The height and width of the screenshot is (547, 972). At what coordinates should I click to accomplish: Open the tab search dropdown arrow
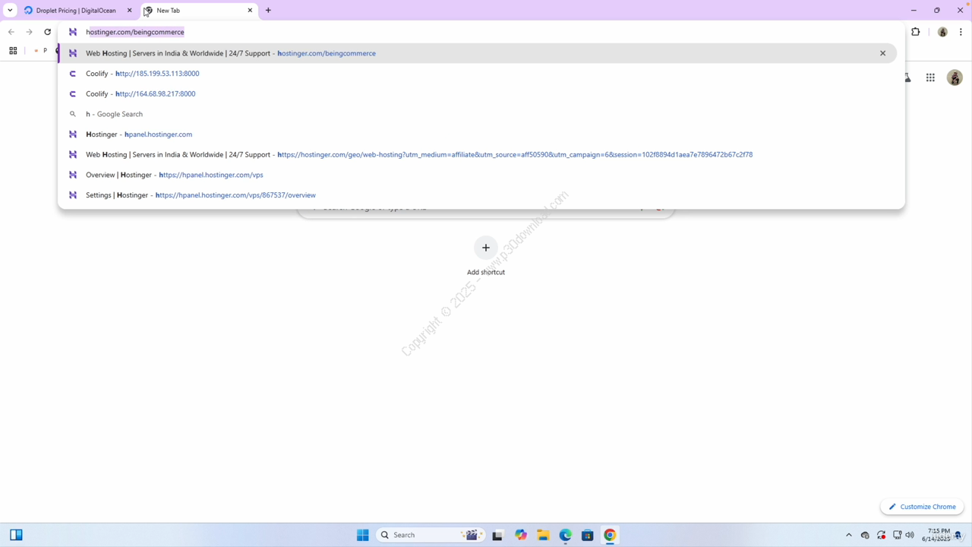(x=10, y=11)
